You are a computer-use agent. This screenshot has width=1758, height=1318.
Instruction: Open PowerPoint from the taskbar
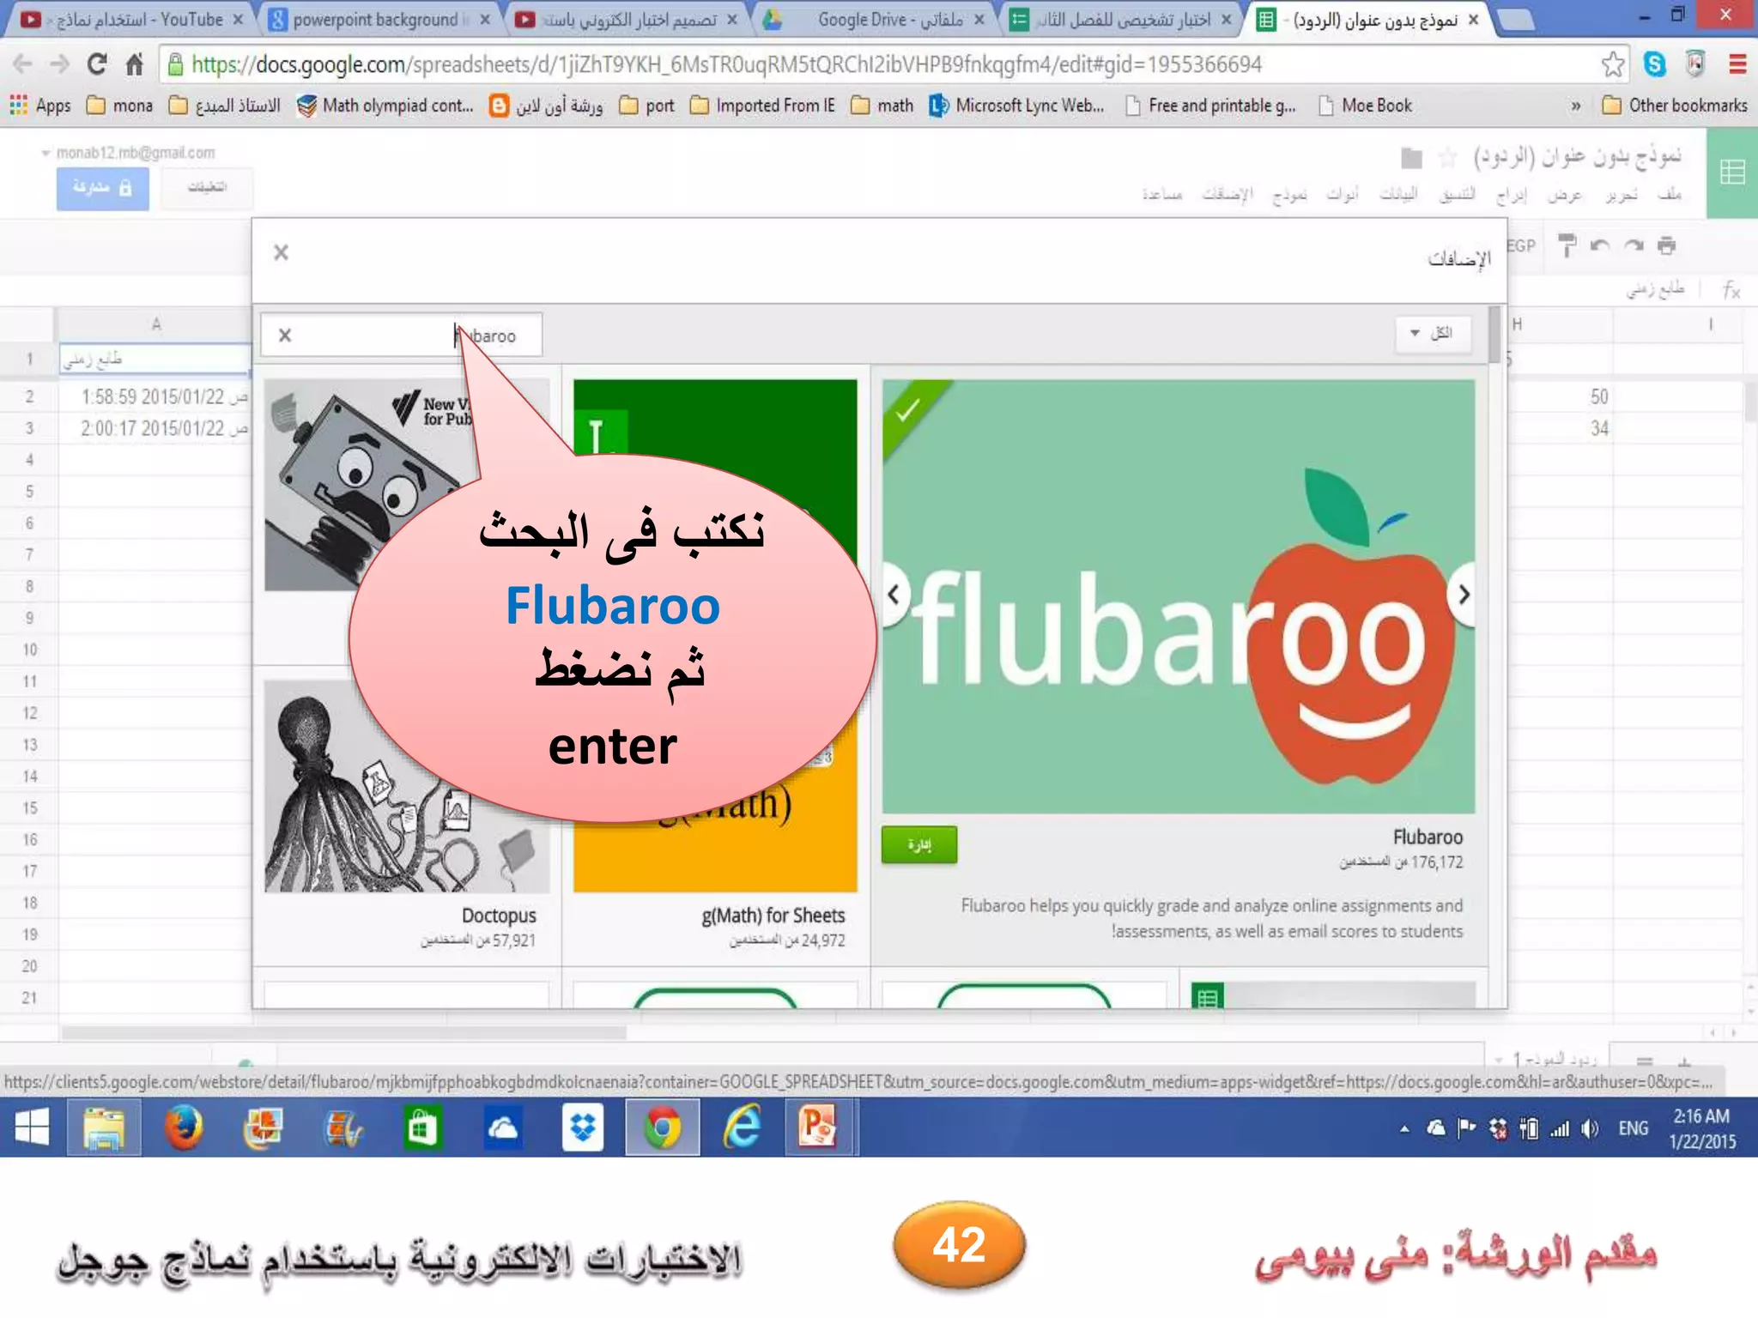[x=818, y=1128]
